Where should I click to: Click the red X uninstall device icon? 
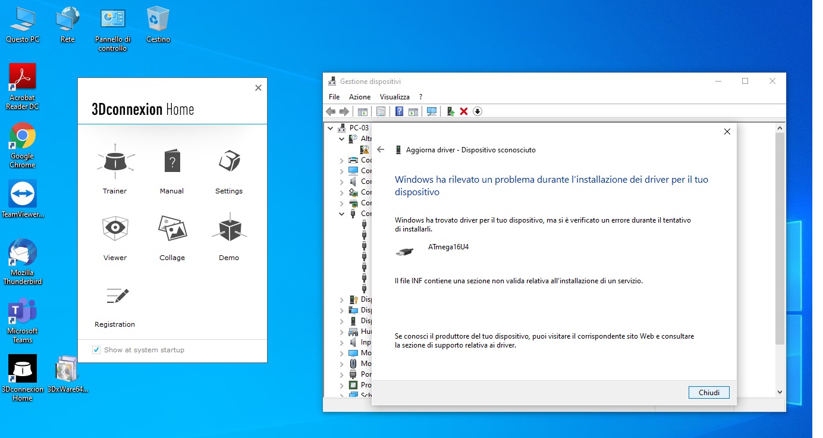(464, 111)
